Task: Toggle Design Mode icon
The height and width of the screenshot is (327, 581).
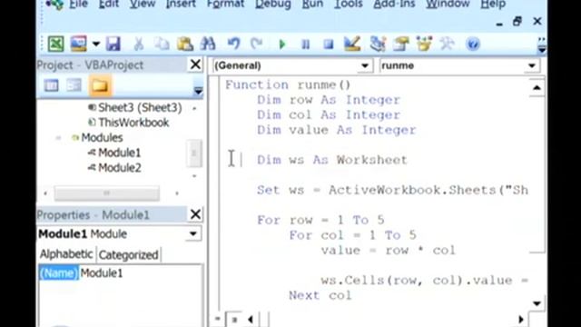Action: tap(352, 45)
